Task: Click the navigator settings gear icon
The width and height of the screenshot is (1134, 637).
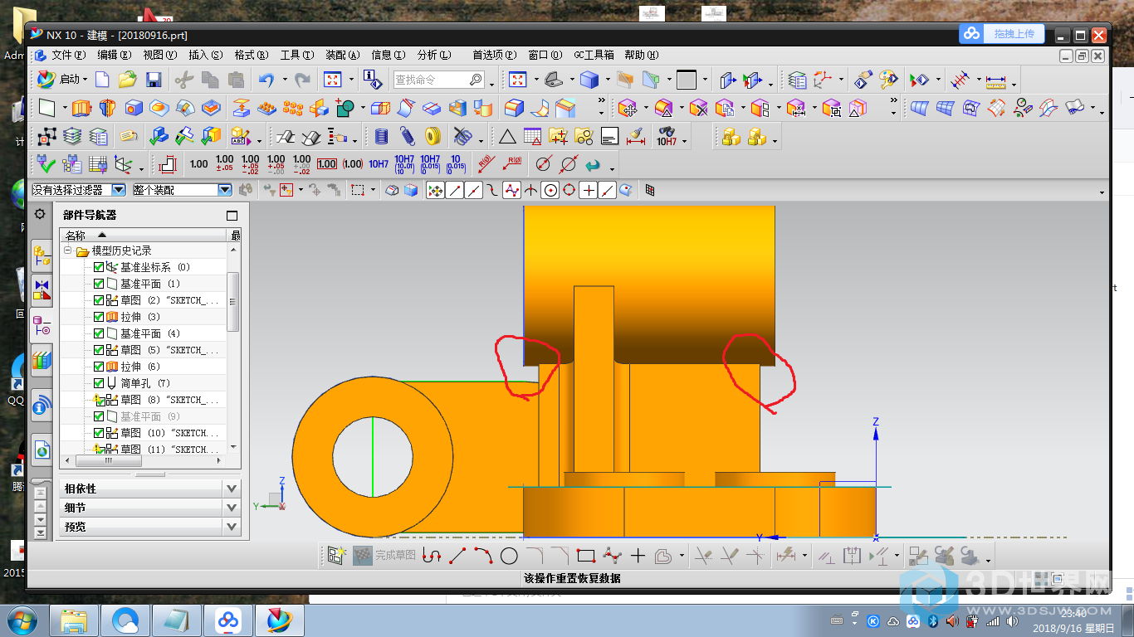Action: [x=39, y=214]
